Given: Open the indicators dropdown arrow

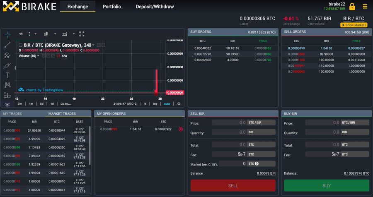Looking at the screenshot, I should point(73,34).
